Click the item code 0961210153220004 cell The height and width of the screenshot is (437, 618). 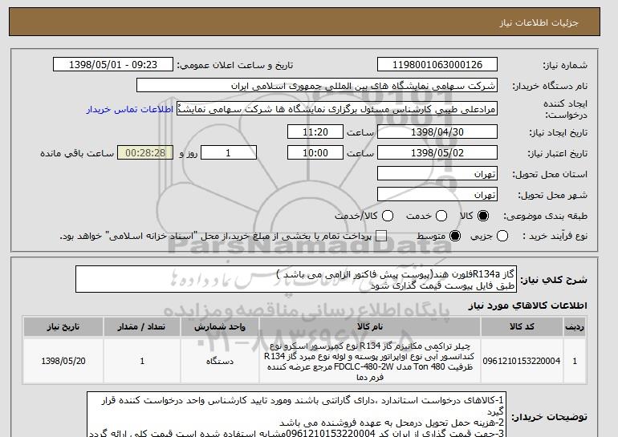pyautogui.click(x=522, y=361)
